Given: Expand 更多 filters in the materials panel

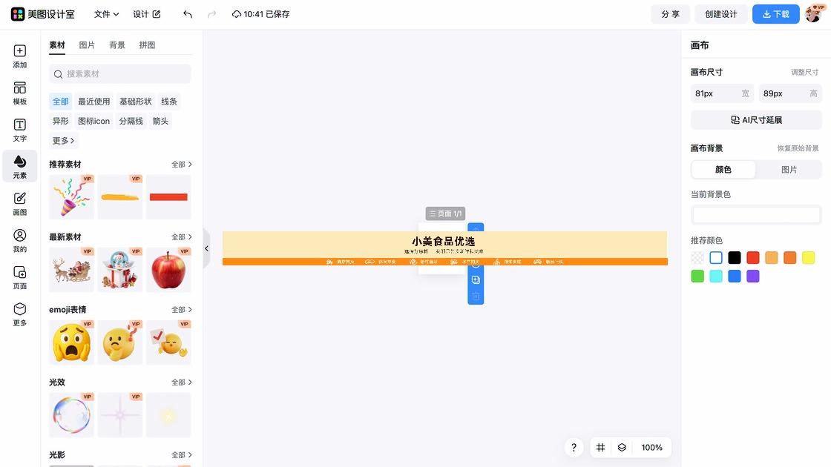Looking at the screenshot, I should pos(62,140).
